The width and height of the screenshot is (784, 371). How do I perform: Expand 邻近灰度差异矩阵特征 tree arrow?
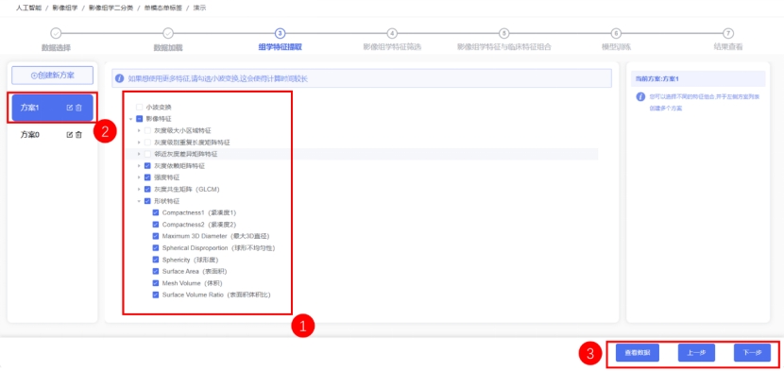point(139,154)
